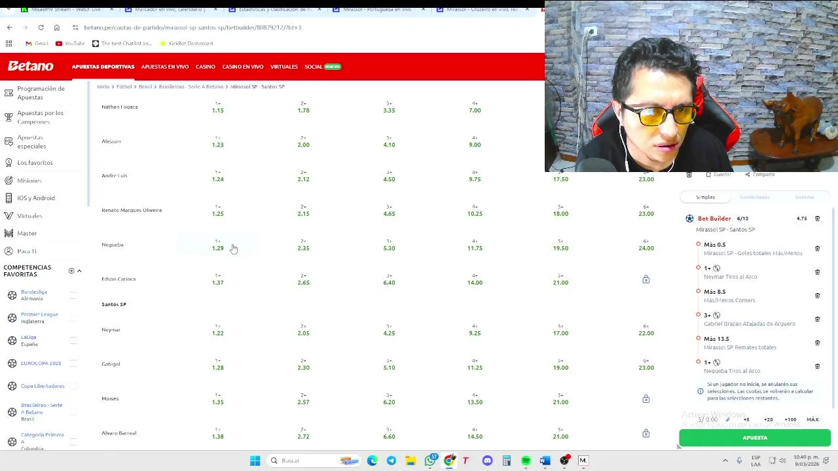
Task: Click the Betano logo
Action: pyautogui.click(x=31, y=66)
